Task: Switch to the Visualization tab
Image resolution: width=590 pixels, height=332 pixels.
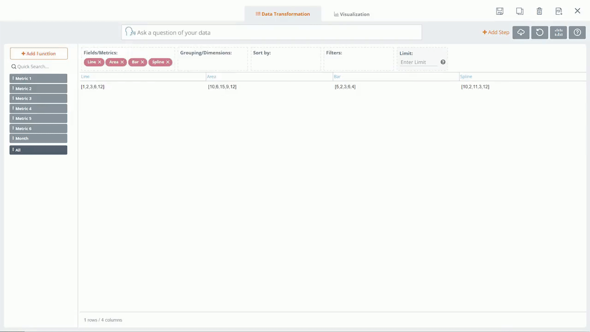Action: (352, 14)
